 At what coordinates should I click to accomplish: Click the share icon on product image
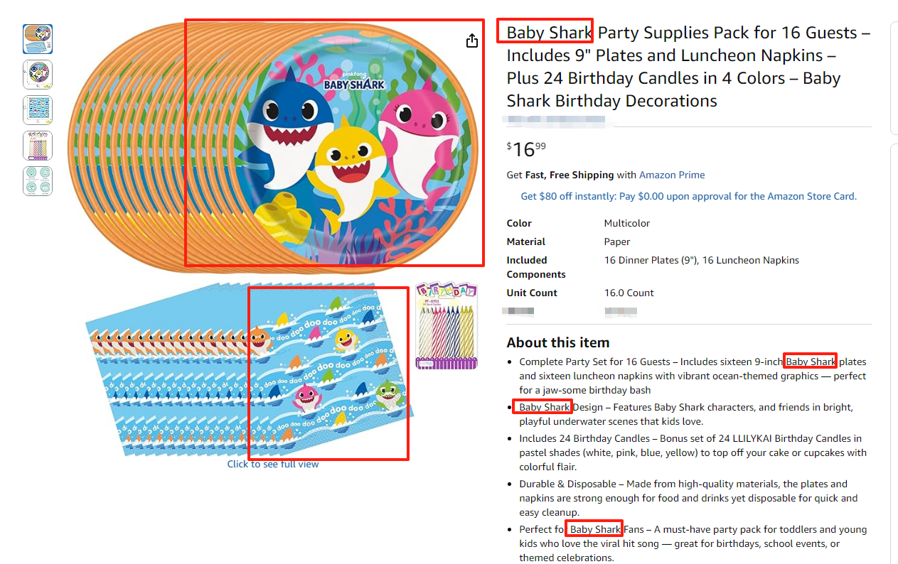click(472, 41)
